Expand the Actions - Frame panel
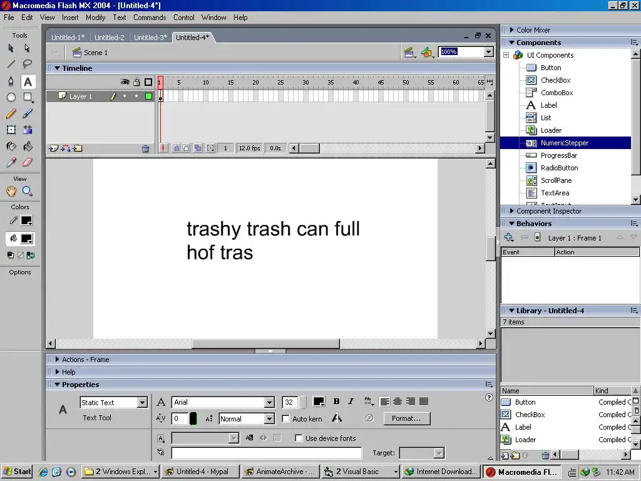641x481 pixels. click(x=57, y=359)
